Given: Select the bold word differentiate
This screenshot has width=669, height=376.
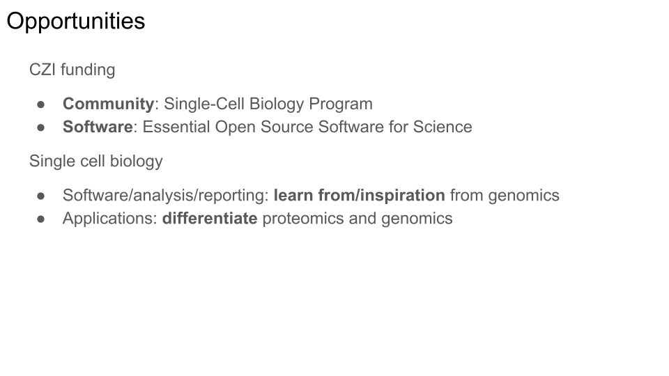Looking at the screenshot, I should point(210,218).
